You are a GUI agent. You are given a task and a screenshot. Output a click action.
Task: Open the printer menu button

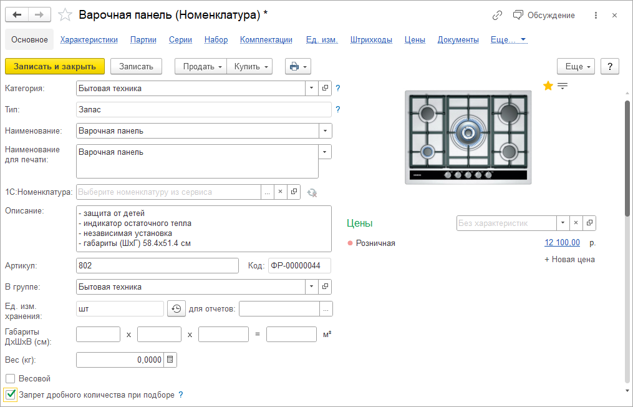click(297, 66)
